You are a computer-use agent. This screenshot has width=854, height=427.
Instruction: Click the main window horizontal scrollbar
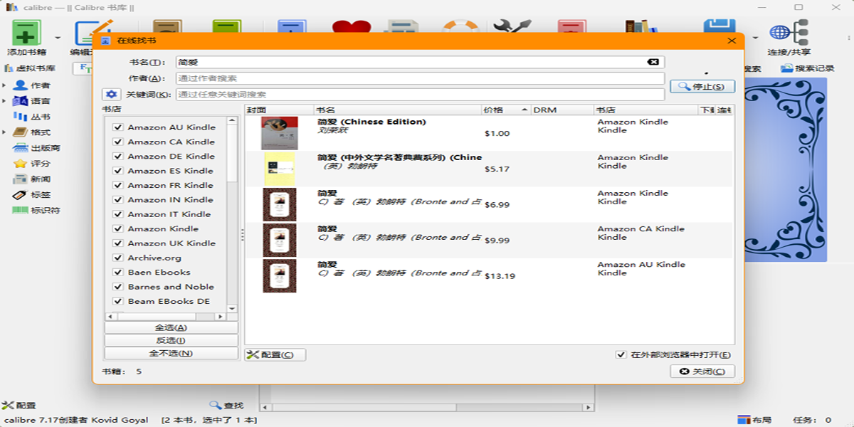(427, 408)
